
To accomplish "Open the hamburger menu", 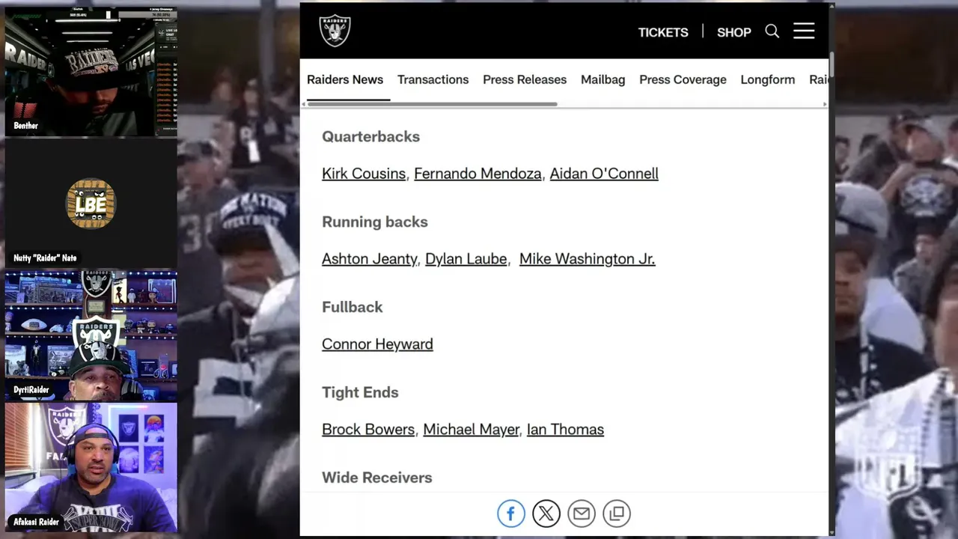I will point(804,31).
